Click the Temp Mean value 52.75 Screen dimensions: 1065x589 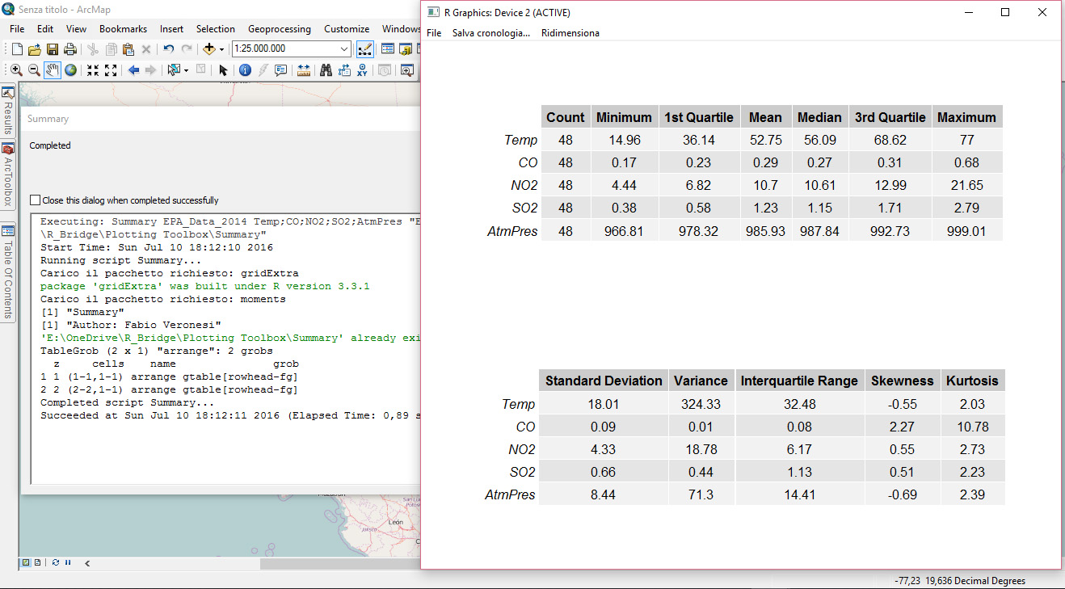pos(764,140)
